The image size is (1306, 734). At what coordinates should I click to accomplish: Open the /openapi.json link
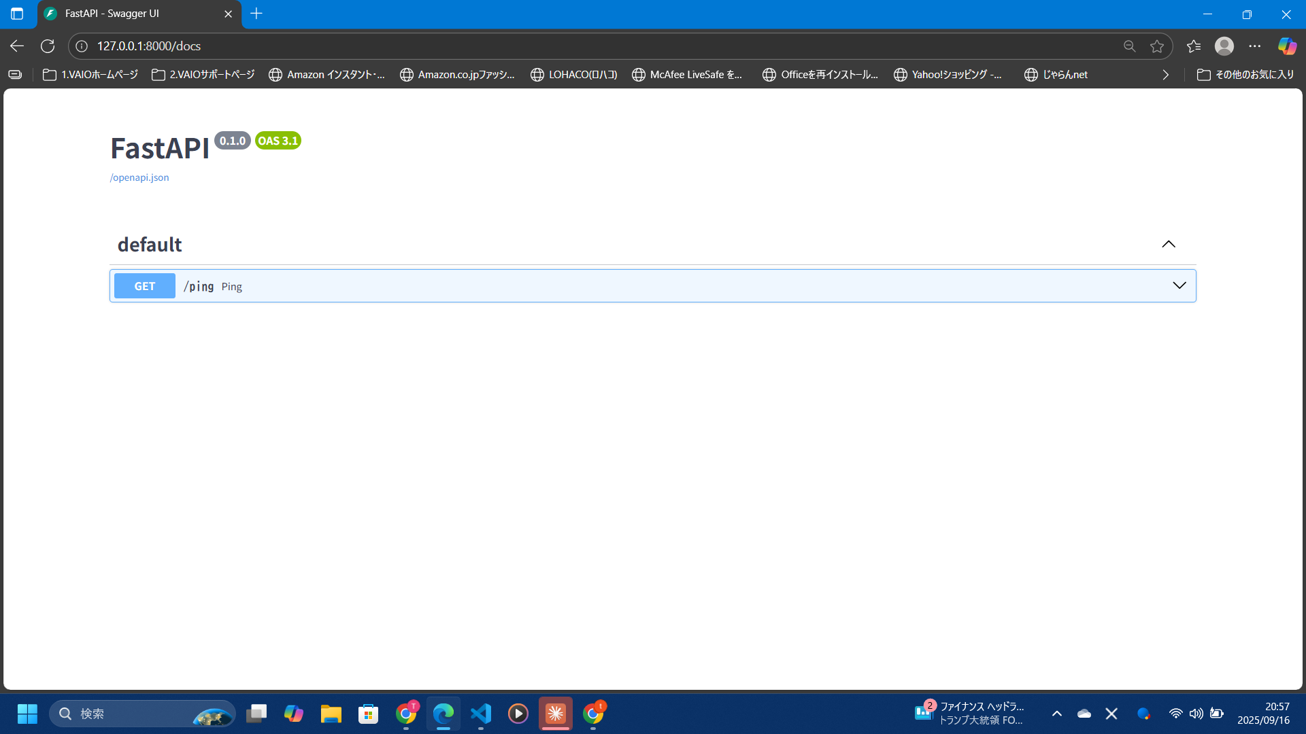click(x=139, y=177)
